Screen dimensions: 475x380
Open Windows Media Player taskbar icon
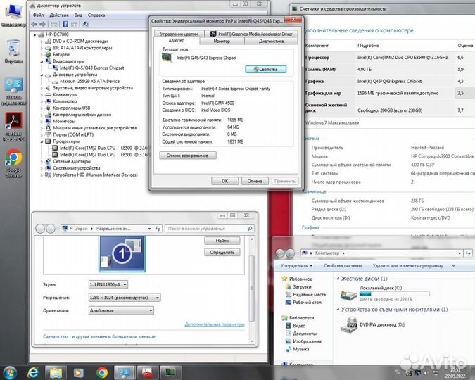[x=78, y=373]
